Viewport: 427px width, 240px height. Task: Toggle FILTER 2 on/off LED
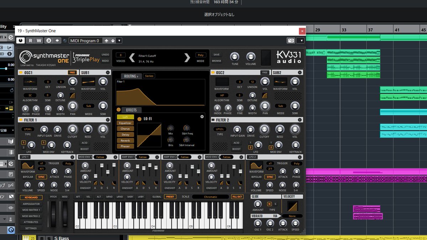[214, 120]
